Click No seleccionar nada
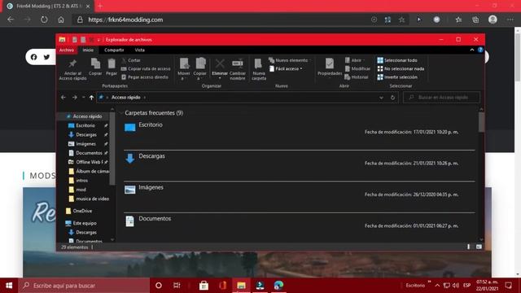This screenshot has height=293, width=521. coord(401,68)
